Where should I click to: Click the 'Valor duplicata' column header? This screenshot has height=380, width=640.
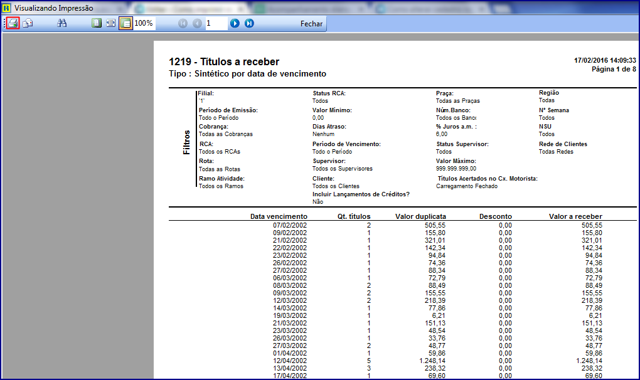(x=420, y=216)
